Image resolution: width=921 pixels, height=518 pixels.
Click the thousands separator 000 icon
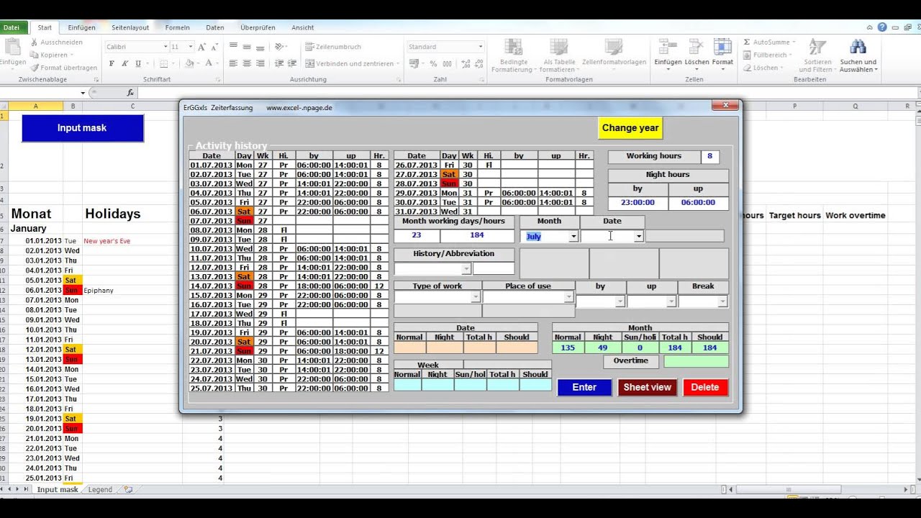pos(447,63)
